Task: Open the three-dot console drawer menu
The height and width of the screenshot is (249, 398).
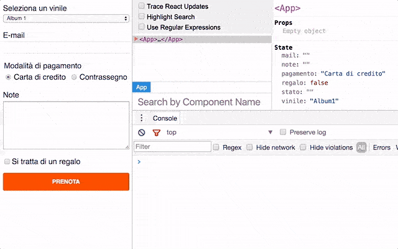Action: point(141,118)
